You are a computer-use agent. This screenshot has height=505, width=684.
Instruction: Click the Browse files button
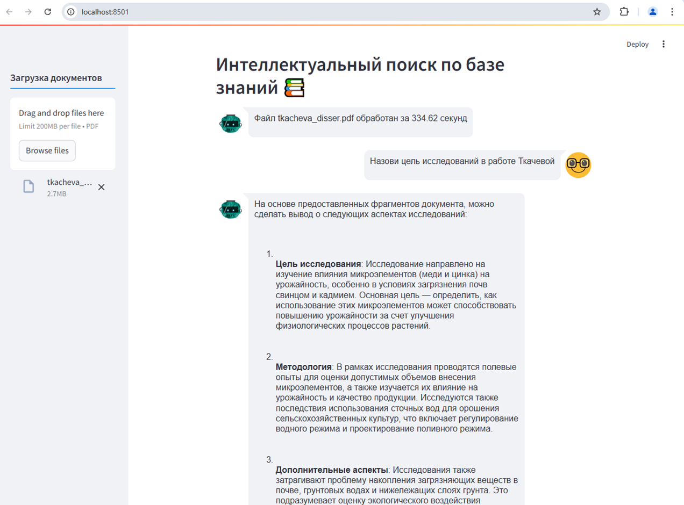(47, 150)
